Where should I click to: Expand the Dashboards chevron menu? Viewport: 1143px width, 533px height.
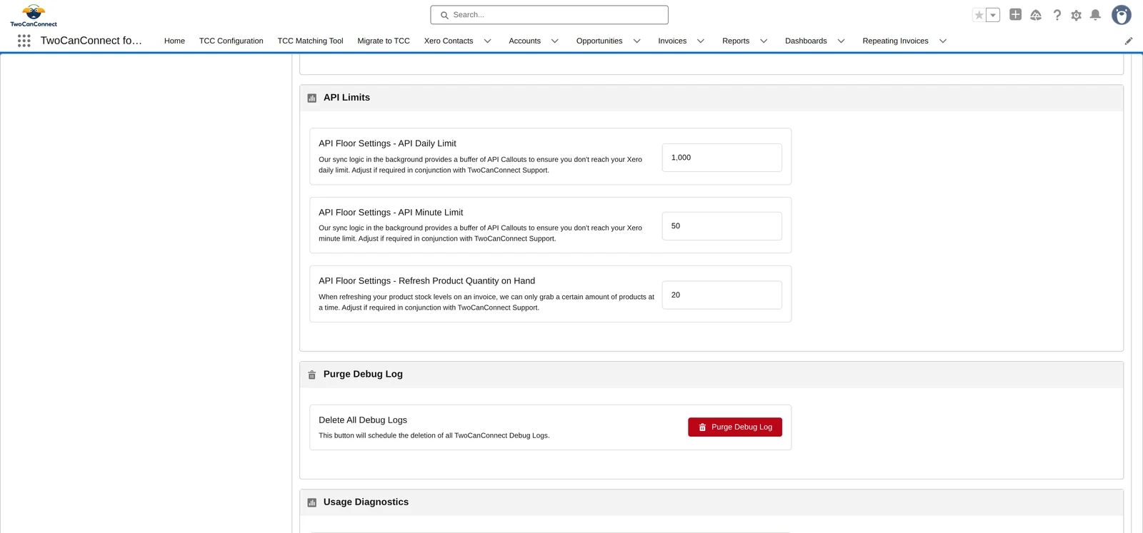pyautogui.click(x=841, y=41)
